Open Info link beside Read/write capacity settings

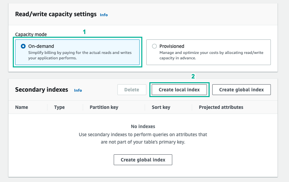tap(104, 15)
